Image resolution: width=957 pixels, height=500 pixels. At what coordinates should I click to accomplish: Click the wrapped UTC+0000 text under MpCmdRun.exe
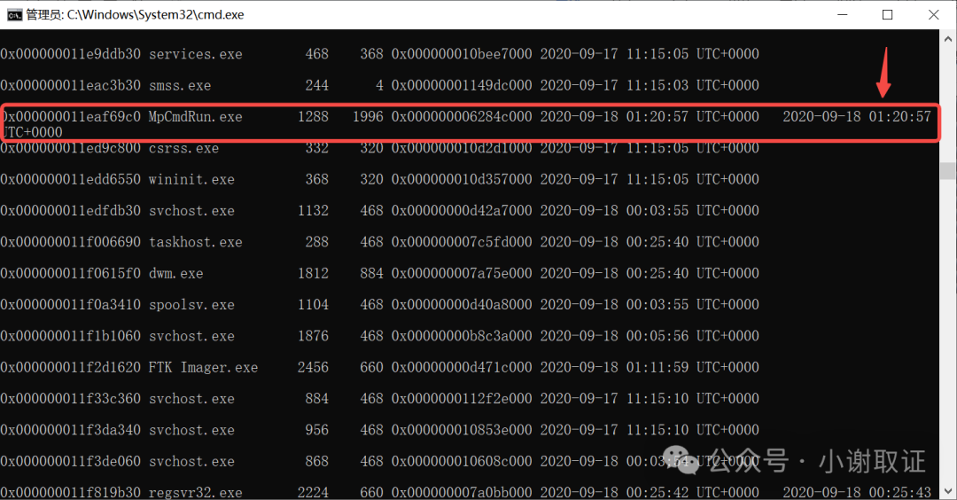33,132
